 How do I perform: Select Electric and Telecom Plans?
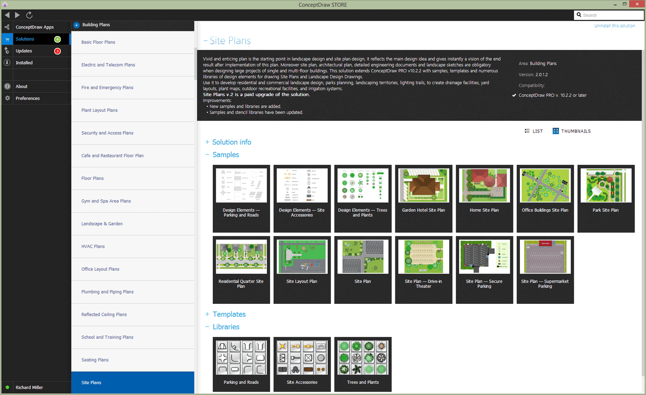133,65
